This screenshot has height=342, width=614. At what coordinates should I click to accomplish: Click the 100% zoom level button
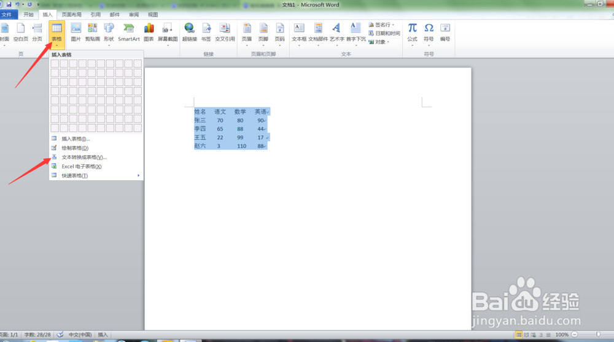pyautogui.click(x=562, y=335)
